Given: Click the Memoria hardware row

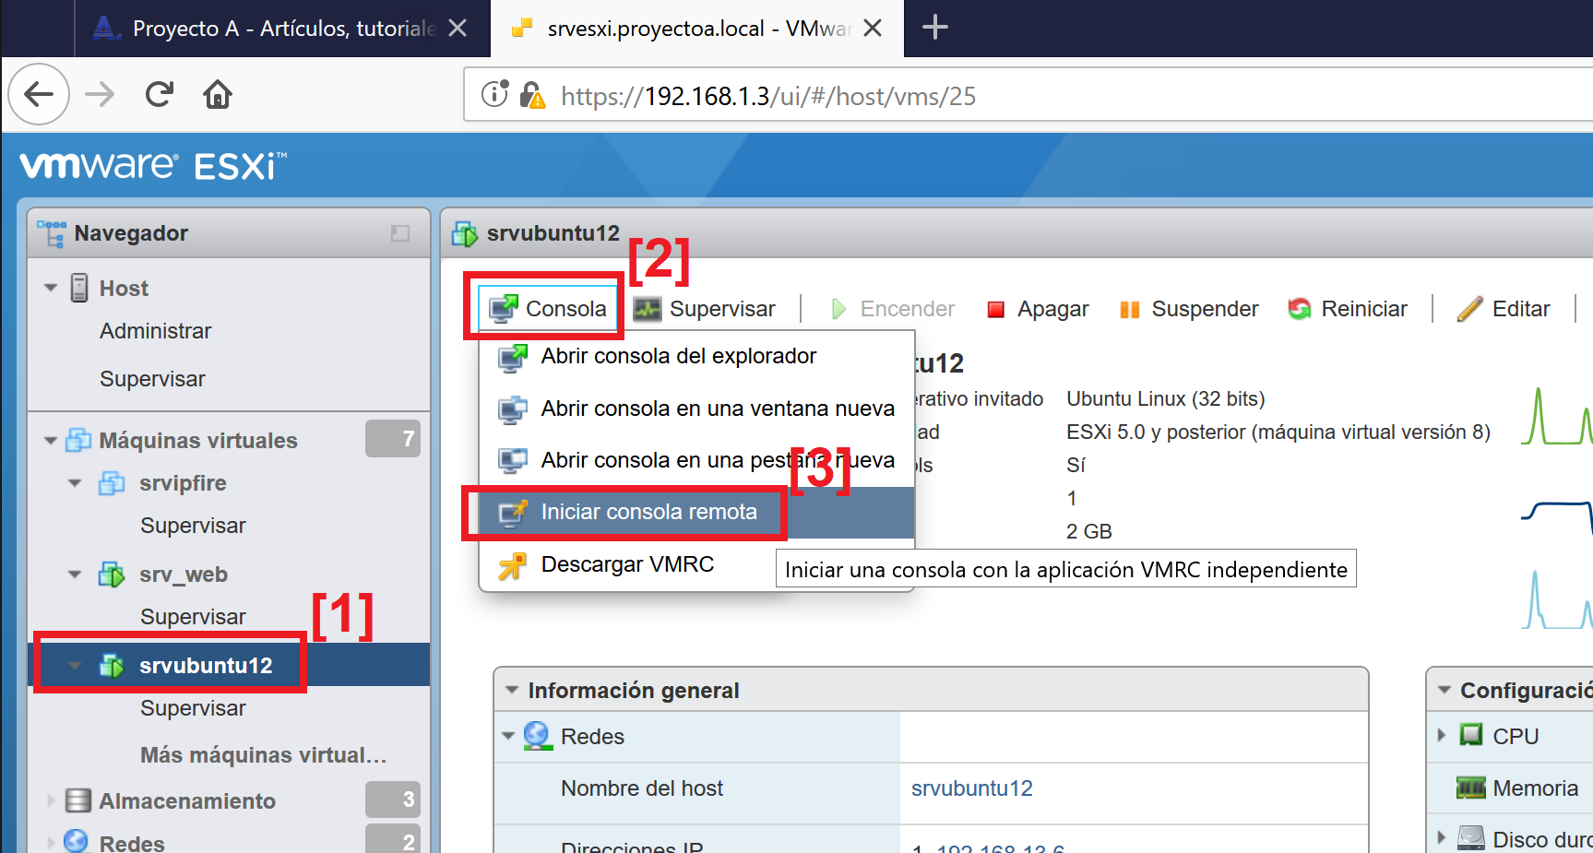Looking at the screenshot, I should click(1517, 788).
